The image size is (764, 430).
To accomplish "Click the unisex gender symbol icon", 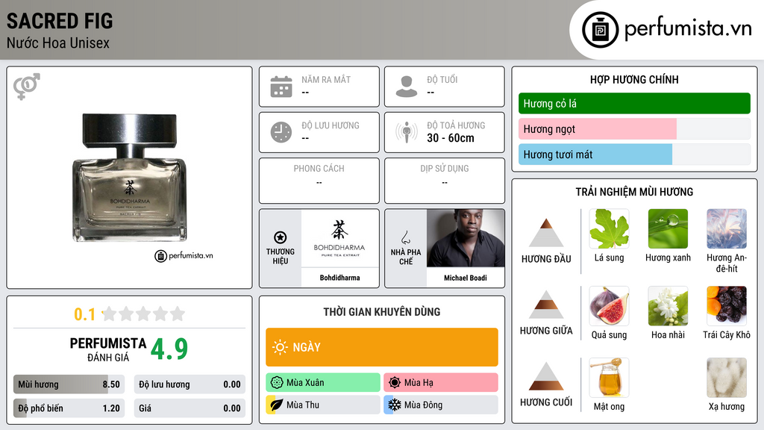I will 27,87.
